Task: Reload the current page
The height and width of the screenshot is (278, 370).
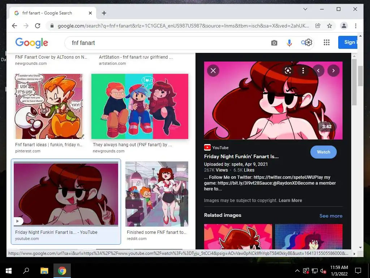Action: pos(38,26)
